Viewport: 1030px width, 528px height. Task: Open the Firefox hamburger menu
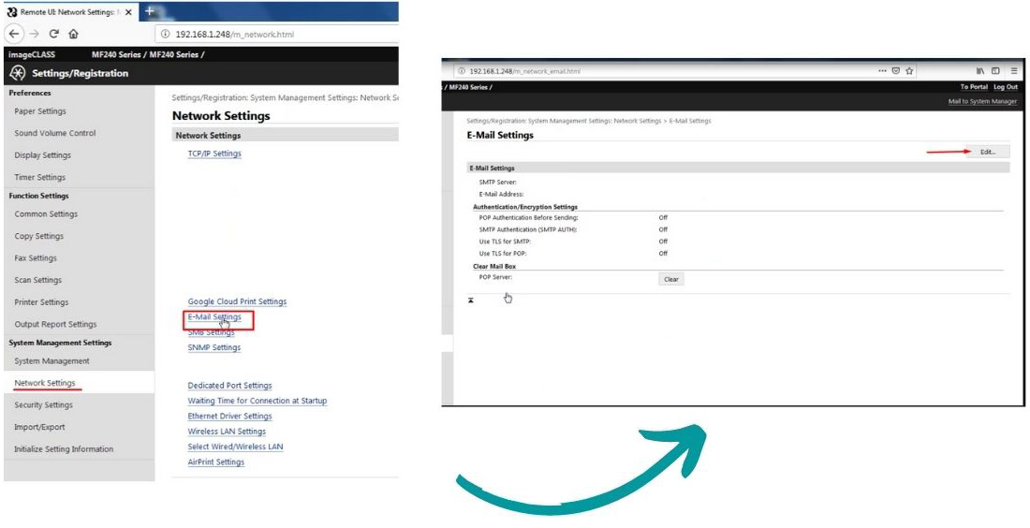tap(1013, 71)
